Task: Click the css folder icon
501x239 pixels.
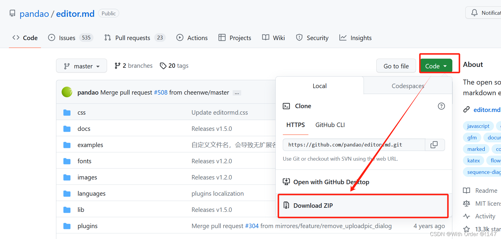Action: coord(67,113)
